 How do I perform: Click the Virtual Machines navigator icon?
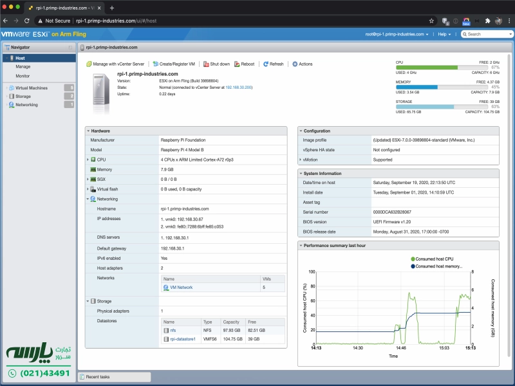point(12,88)
